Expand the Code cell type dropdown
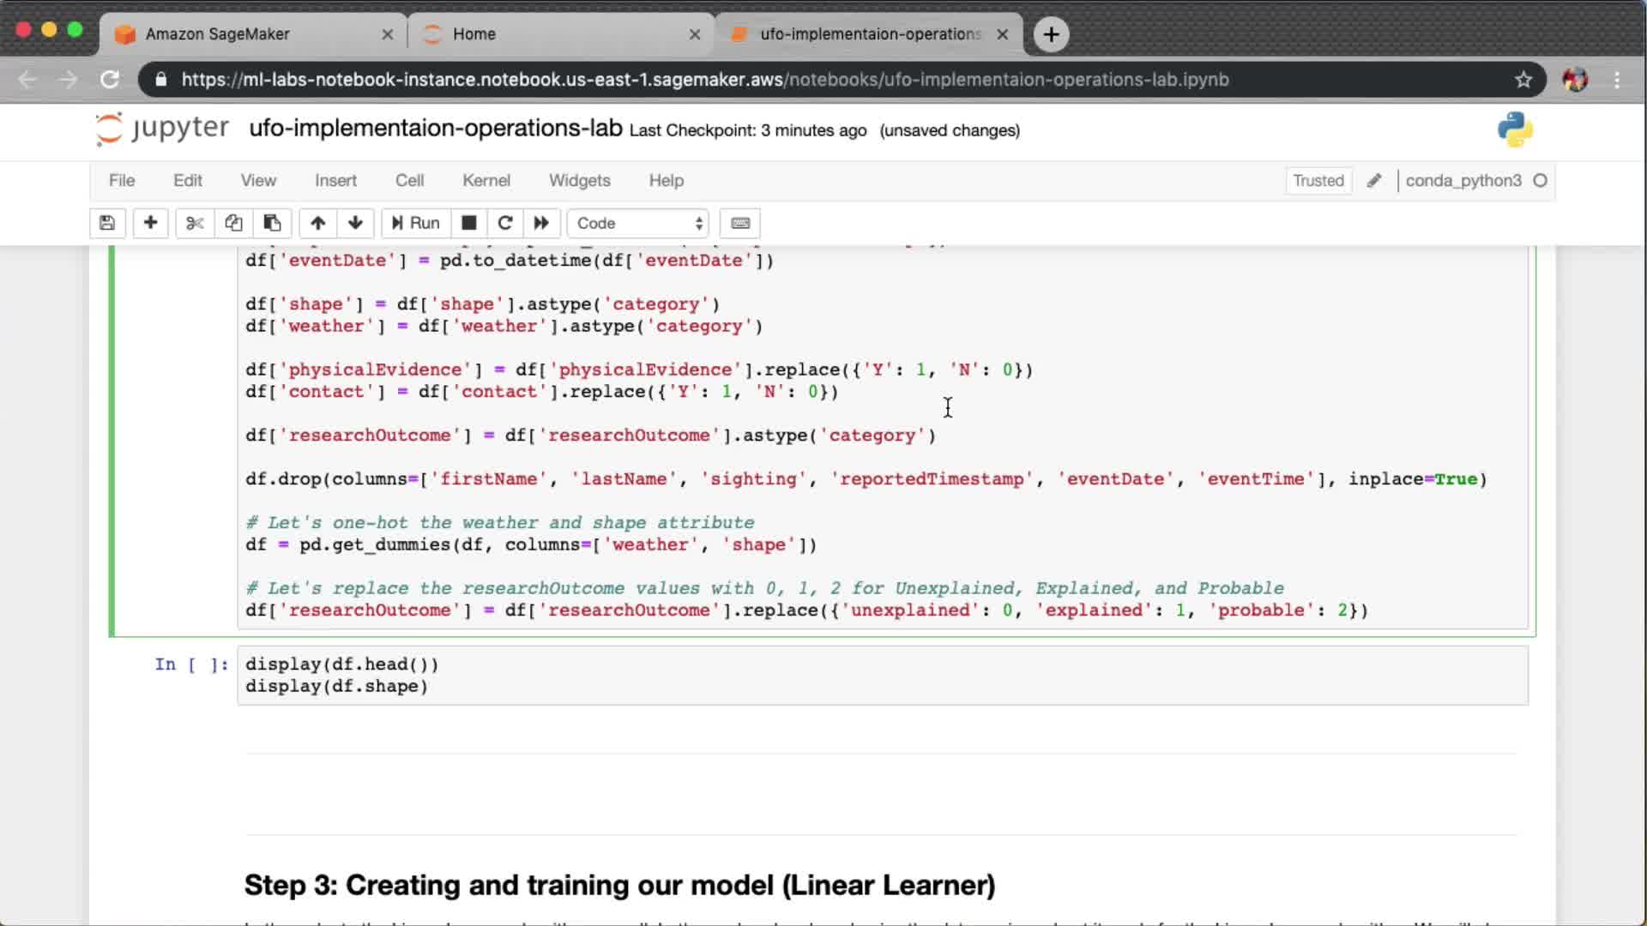This screenshot has width=1647, height=926. [638, 223]
